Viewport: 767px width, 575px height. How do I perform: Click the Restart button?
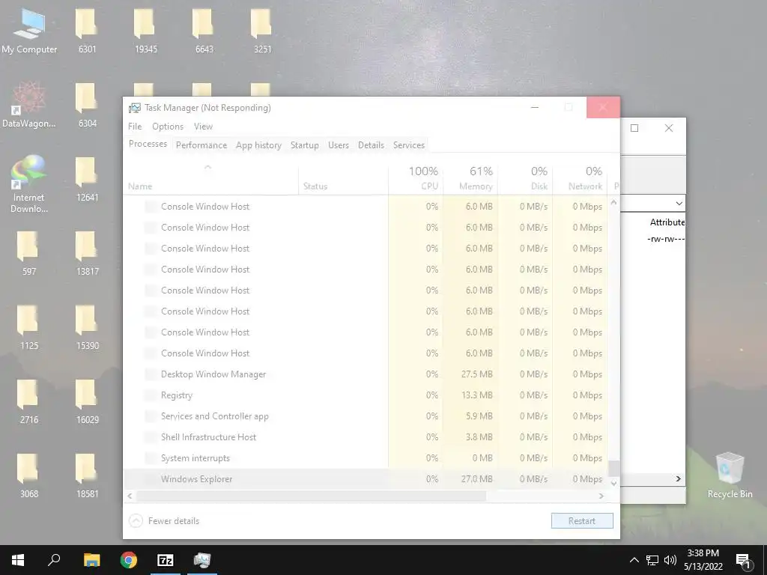582,521
